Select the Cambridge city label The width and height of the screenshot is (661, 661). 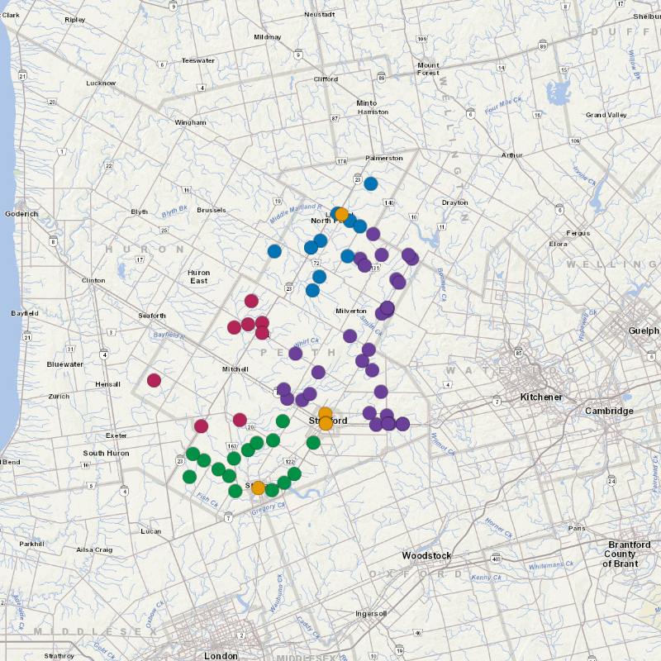click(609, 411)
